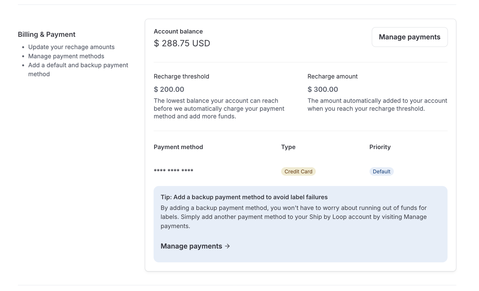Click the Payment method column header

pyautogui.click(x=178, y=147)
